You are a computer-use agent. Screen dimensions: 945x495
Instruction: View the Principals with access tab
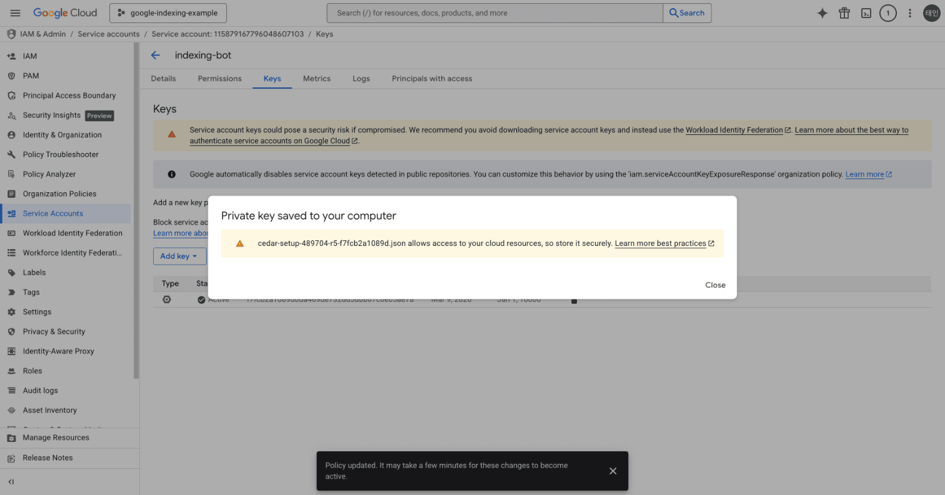(432, 79)
